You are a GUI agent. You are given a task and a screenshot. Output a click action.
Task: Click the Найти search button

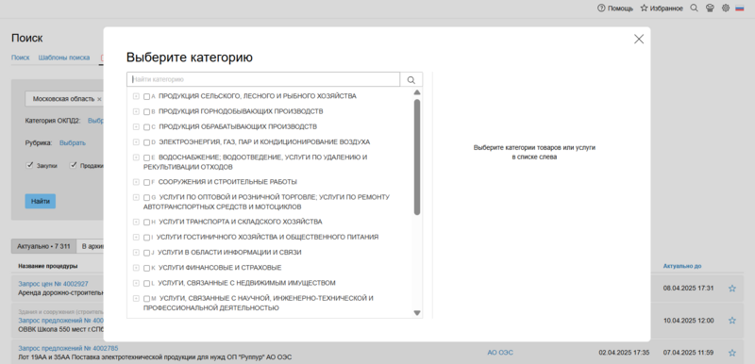pos(41,202)
